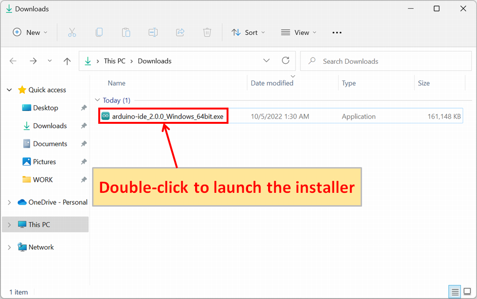Go up one folder level arrow
Screen dimensions: 477x299
67,61
